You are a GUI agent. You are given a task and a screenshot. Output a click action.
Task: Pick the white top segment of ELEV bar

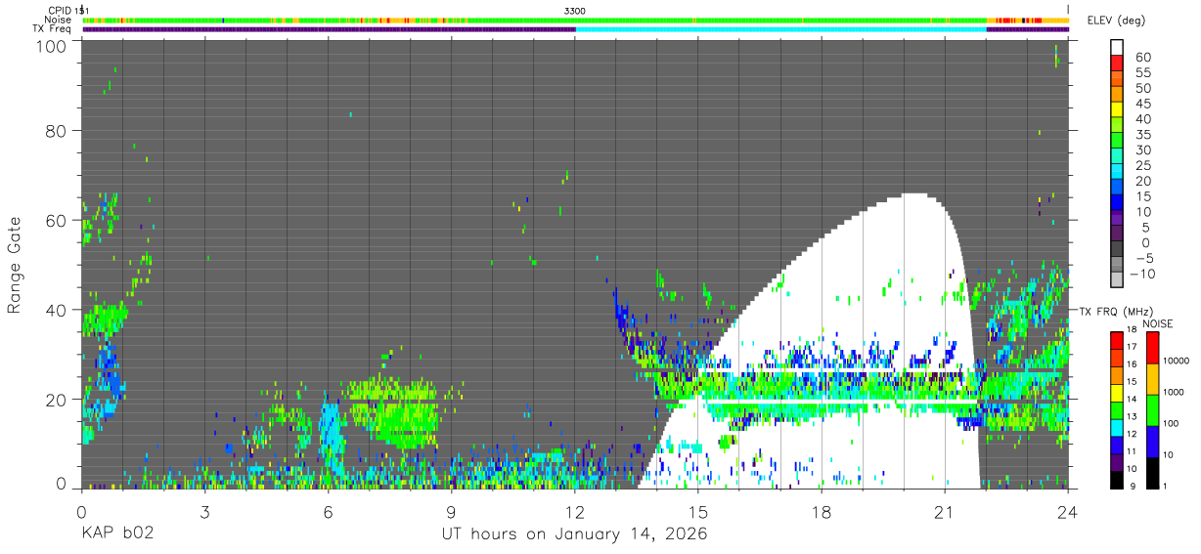tap(1119, 48)
